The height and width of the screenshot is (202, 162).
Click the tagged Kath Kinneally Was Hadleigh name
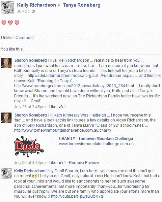(x=80, y=115)
